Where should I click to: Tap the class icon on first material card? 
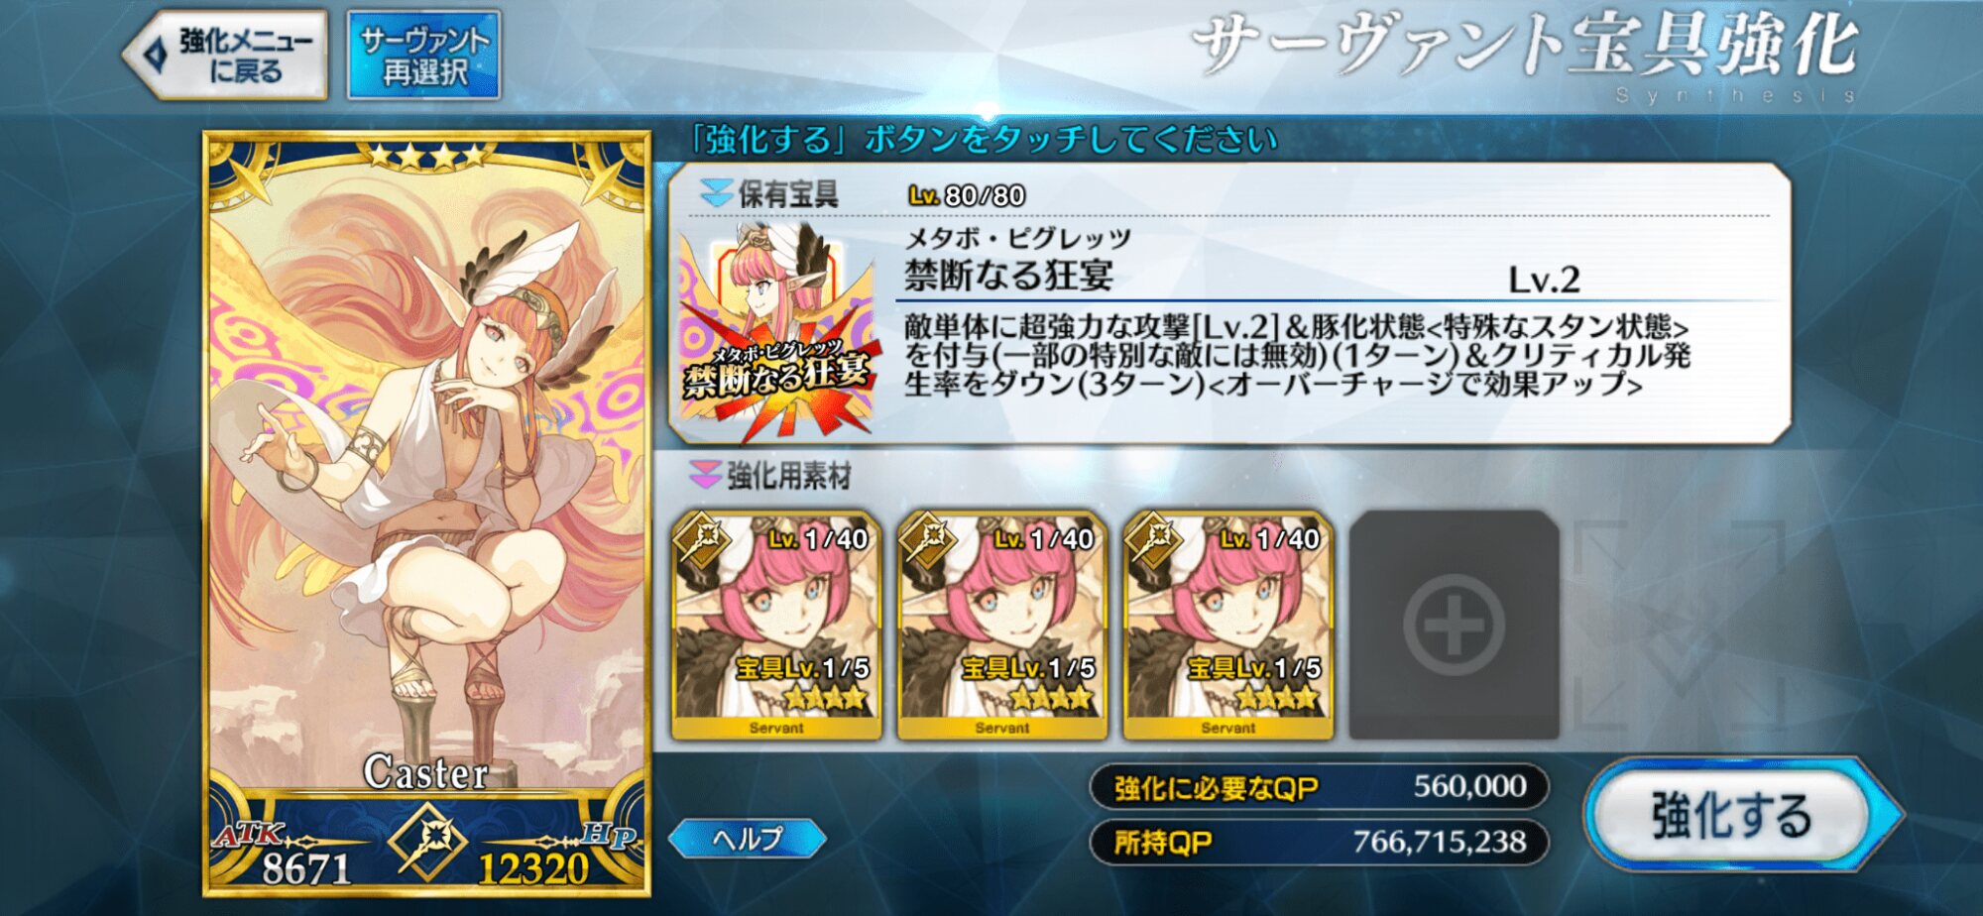point(702,541)
